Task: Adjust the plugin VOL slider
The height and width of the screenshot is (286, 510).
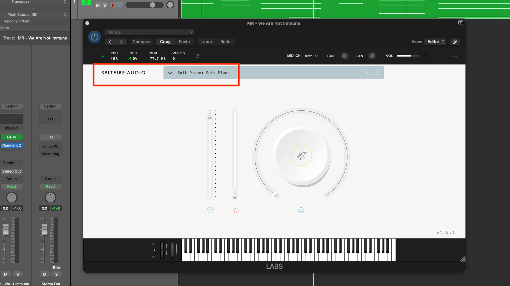Action: click(408, 56)
